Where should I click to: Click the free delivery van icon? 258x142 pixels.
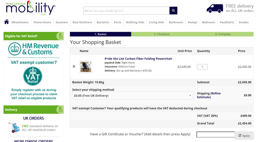pyautogui.click(x=215, y=8)
